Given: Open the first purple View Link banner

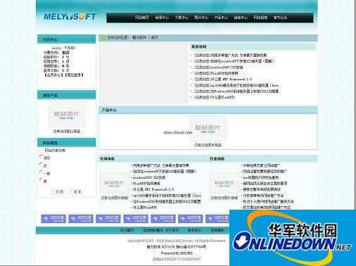Looking at the screenshot, I should [53, 219].
